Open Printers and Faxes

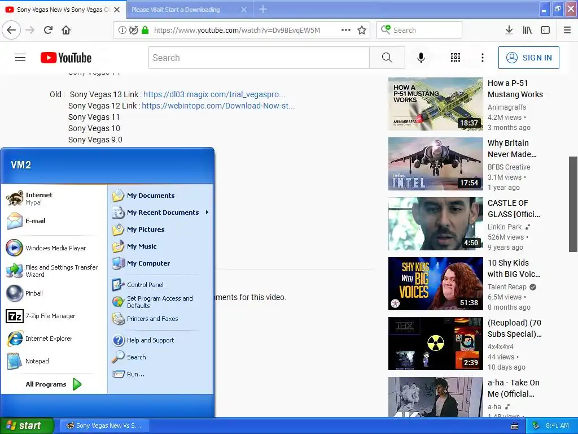pyautogui.click(x=161, y=319)
